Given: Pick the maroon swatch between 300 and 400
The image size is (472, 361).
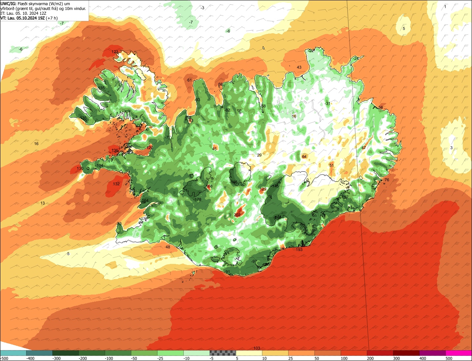Looking at the screenshot, I should tap(406, 353).
